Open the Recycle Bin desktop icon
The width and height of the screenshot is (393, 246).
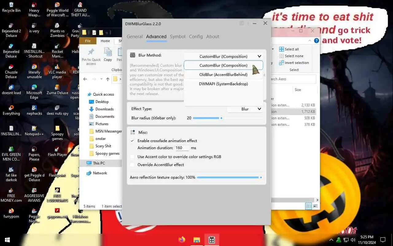(11, 7)
